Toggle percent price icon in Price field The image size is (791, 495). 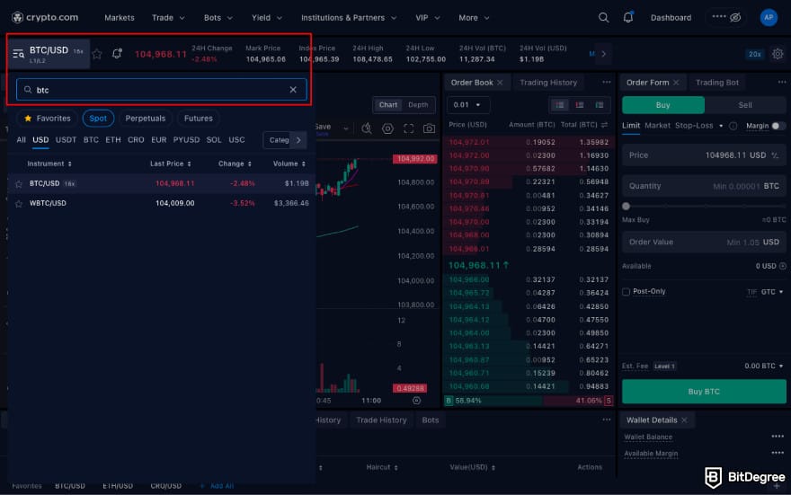pyautogui.click(x=775, y=155)
